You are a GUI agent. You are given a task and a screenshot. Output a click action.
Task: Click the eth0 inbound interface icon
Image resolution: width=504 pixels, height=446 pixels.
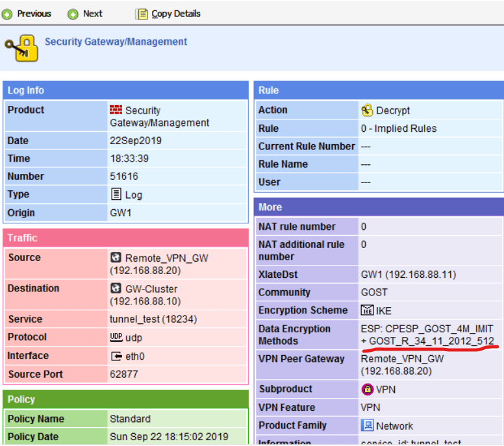[x=116, y=356]
